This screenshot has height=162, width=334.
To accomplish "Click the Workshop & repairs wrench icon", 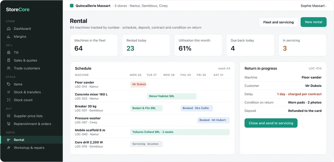I will pos(9,148).
